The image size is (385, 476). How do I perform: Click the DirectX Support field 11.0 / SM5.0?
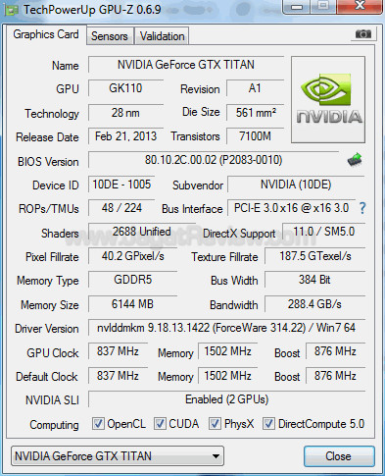tap(323, 232)
